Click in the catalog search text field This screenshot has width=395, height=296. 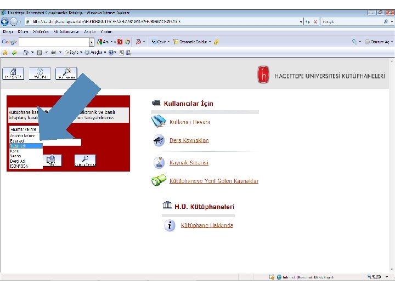point(61,142)
